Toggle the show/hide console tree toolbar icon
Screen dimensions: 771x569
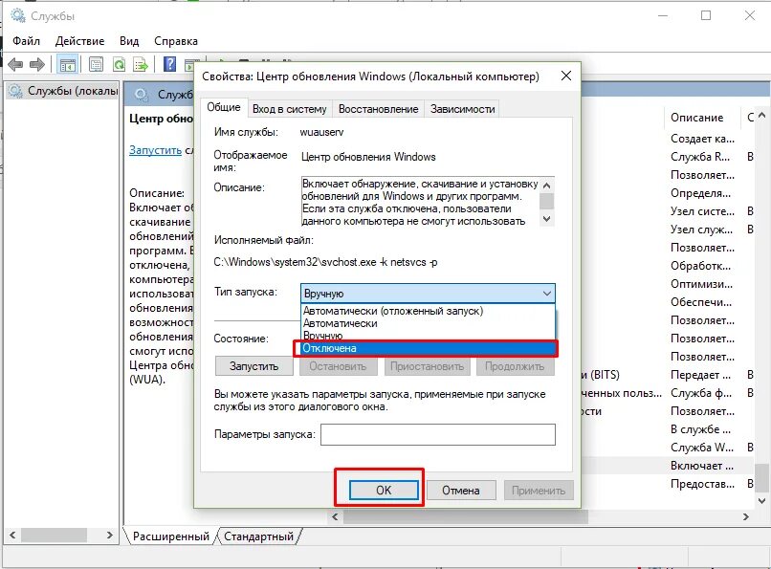(67, 64)
